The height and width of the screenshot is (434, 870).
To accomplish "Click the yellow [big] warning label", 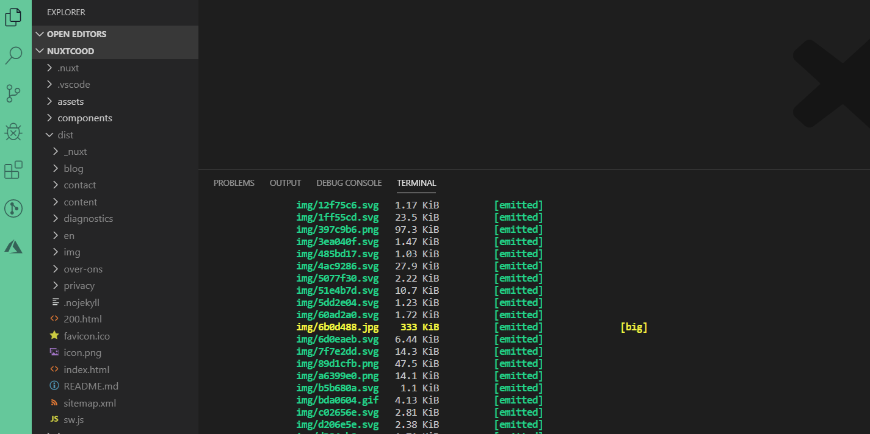I will click(x=634, y=327).
